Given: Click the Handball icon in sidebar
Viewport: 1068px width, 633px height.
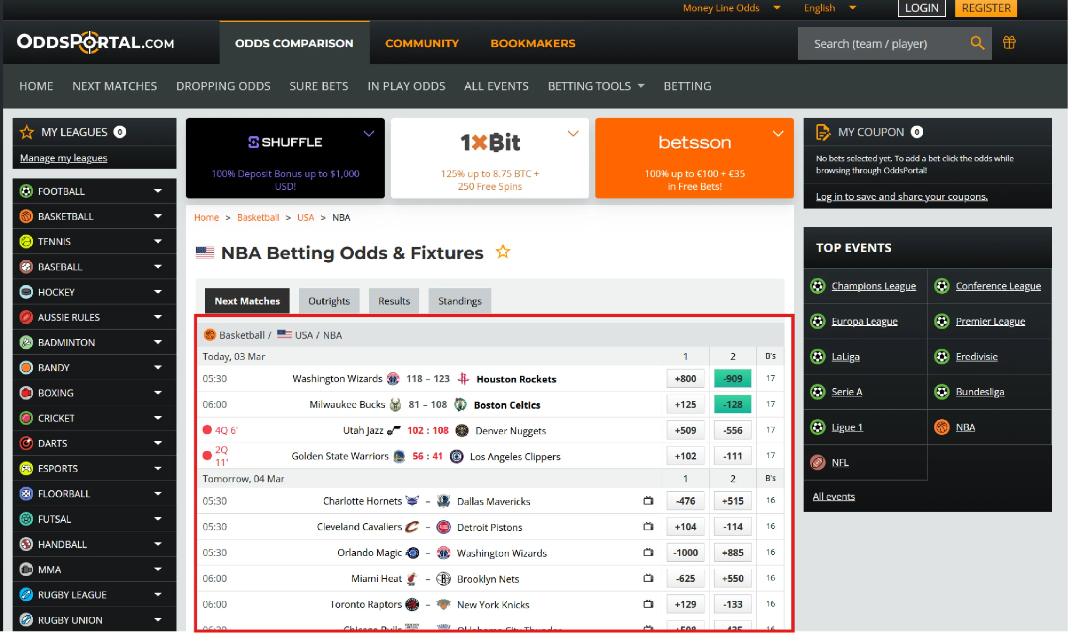Looking at the screenshot, I should click(26, 544).
